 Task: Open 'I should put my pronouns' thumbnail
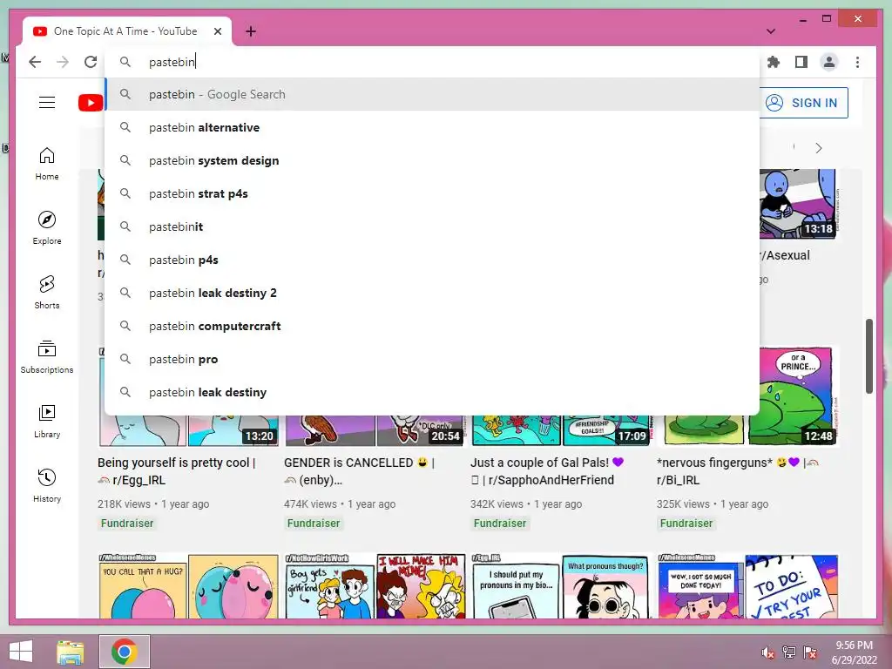point(560,586)
